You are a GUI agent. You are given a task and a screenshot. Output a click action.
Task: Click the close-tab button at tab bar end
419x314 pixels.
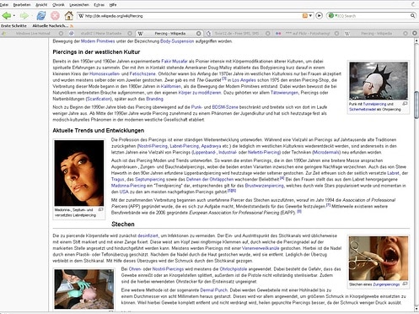pos(415,33)
